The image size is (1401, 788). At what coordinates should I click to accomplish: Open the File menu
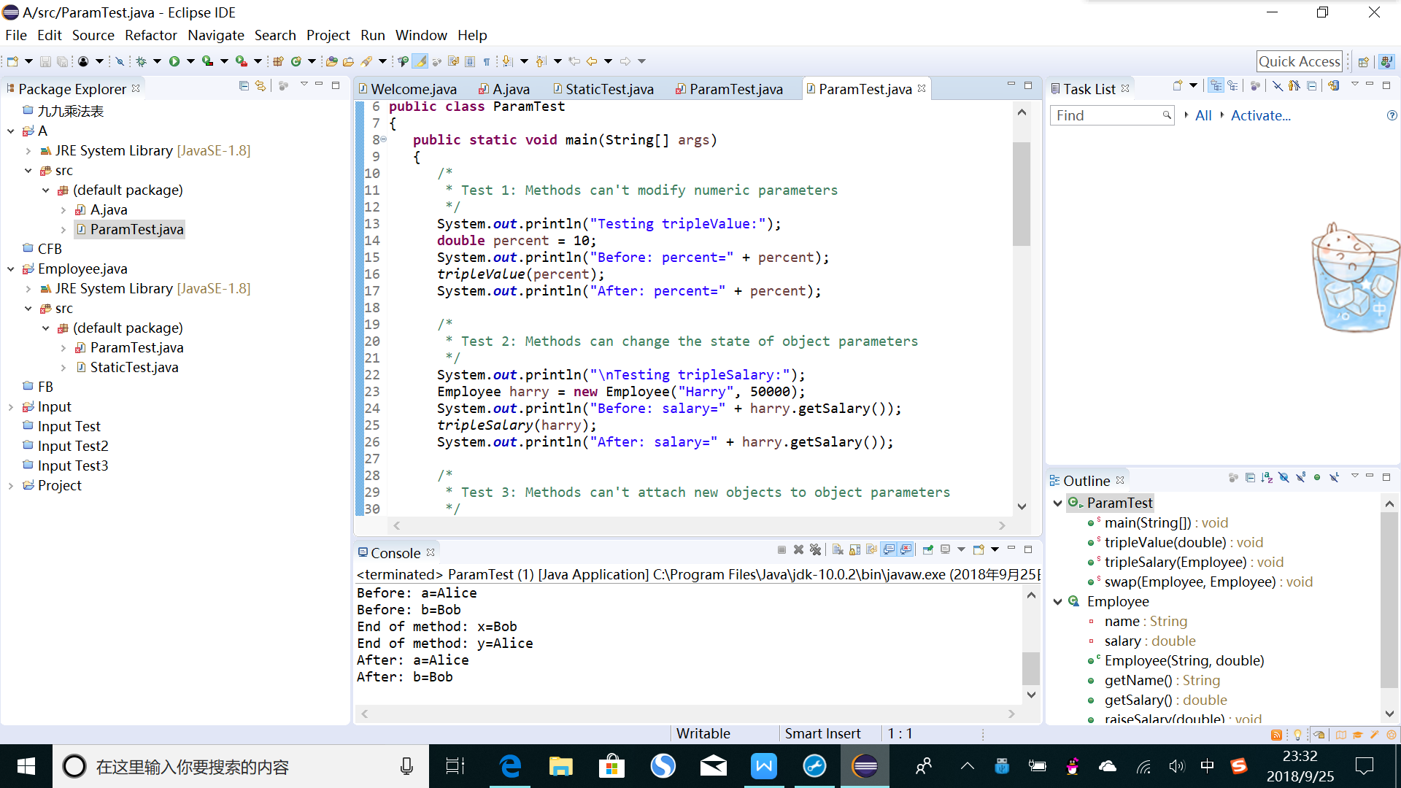tap(16, 35)
